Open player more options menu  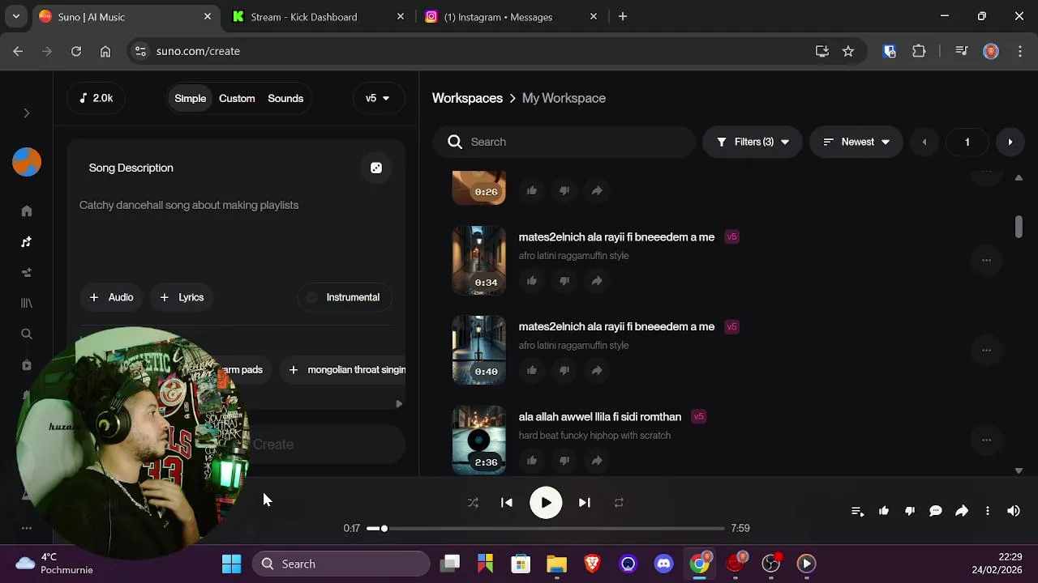pos(988,511)
